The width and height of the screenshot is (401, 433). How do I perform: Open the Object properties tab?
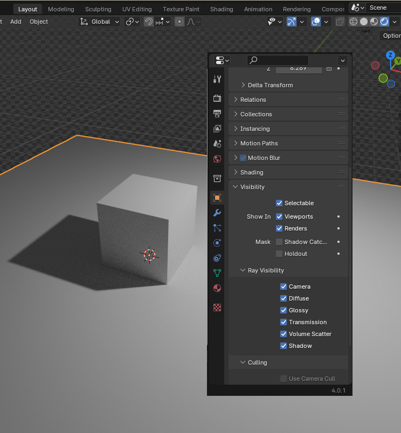(217, 198)
